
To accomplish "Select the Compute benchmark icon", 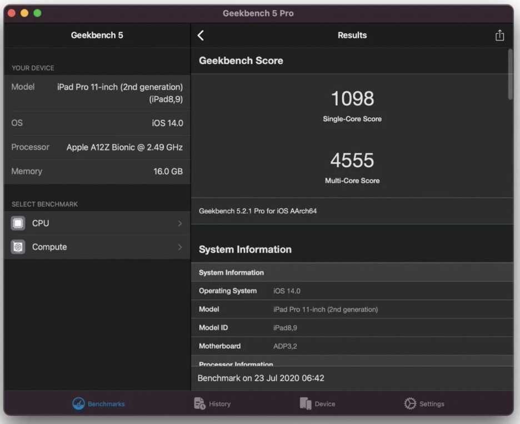I will coord(18,247).
